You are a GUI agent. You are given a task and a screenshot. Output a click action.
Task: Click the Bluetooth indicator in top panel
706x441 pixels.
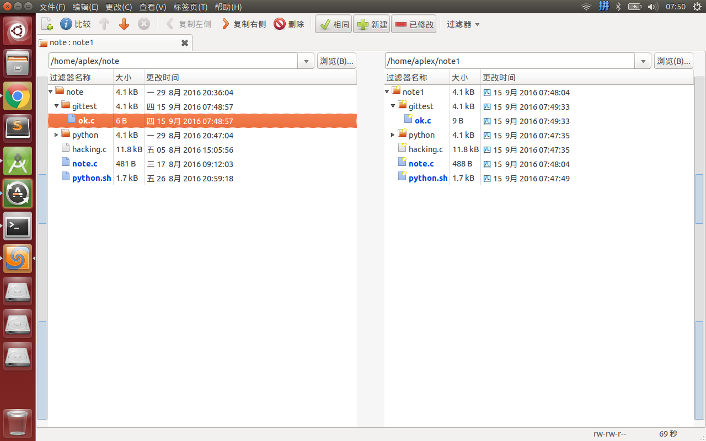click(618, 7)
